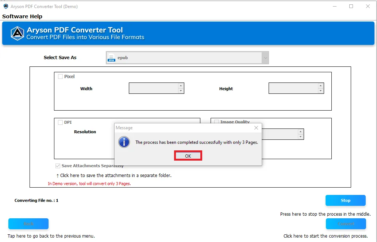Click the Height input field
The image size is (377, 242).
[293, 88]
